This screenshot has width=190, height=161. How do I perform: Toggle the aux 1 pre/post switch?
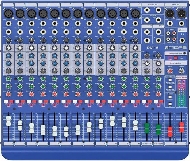point(170,80)
